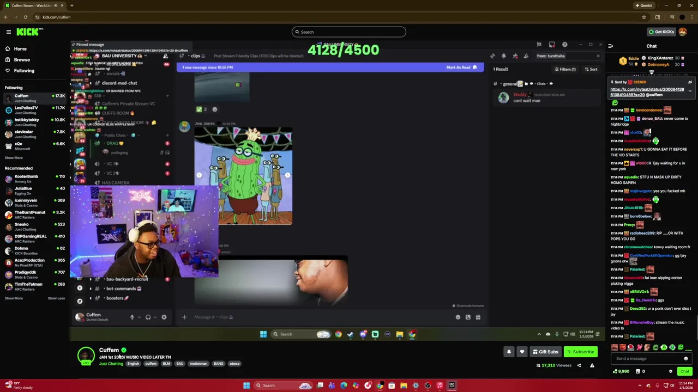
Task: Toggle the follow heart button
Action: pos(522,352)
